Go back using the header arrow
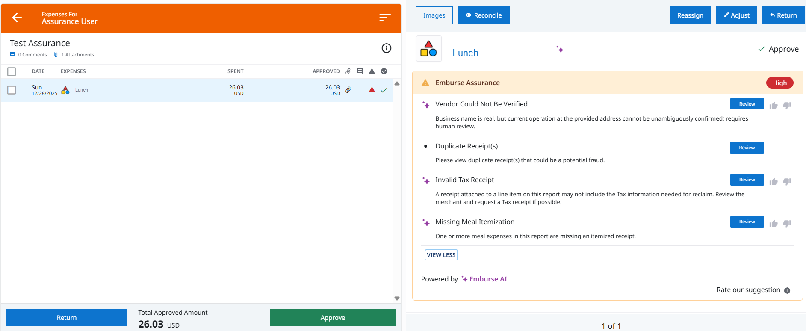Image resolution: width=806 pixels, height=331 pixels. tap(17, 18)
